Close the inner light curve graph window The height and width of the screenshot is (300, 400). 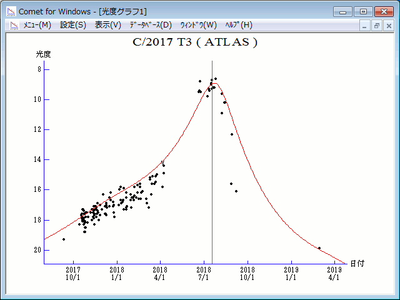[389, 26]
